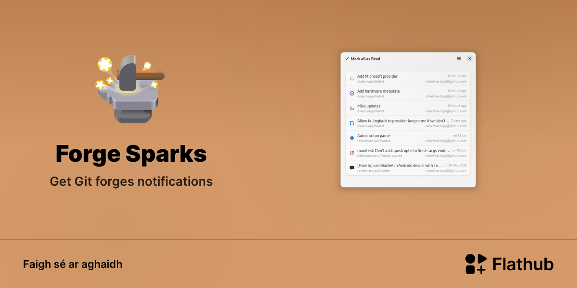Click the '7 days ago' timestamp
Image resolution: width=577 pixels, height=288 pixels.
pyautogui.click(x=459, y=121)
